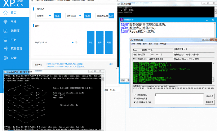Open the 数据库 database icon

point(5,31)
